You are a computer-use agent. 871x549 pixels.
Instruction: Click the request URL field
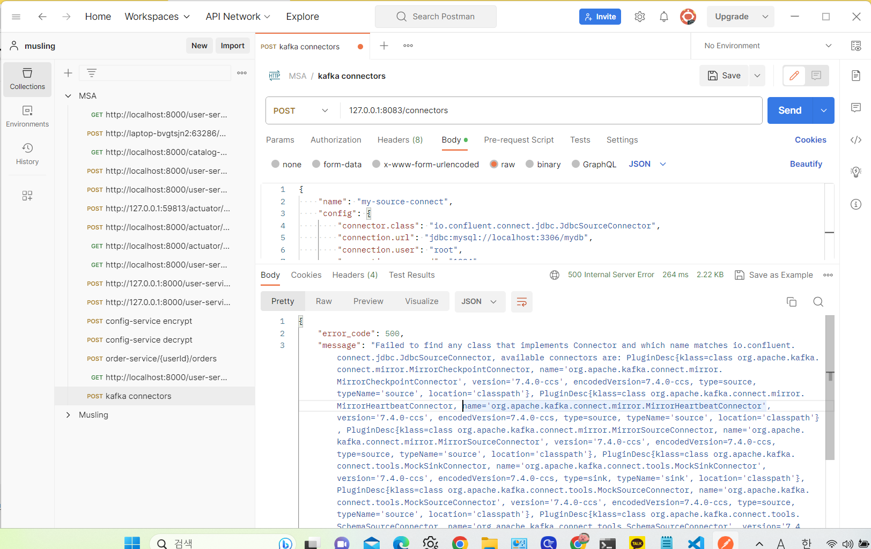pyautogui.click(x=551, y=110)
